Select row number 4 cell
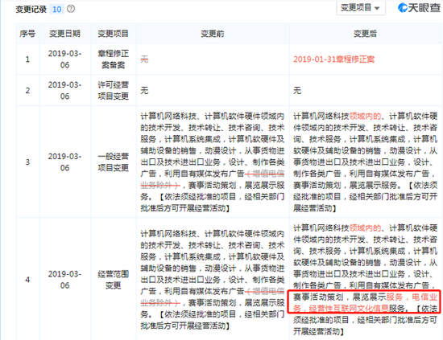This screenshot has width=443, height=340. tap(27, 280)
